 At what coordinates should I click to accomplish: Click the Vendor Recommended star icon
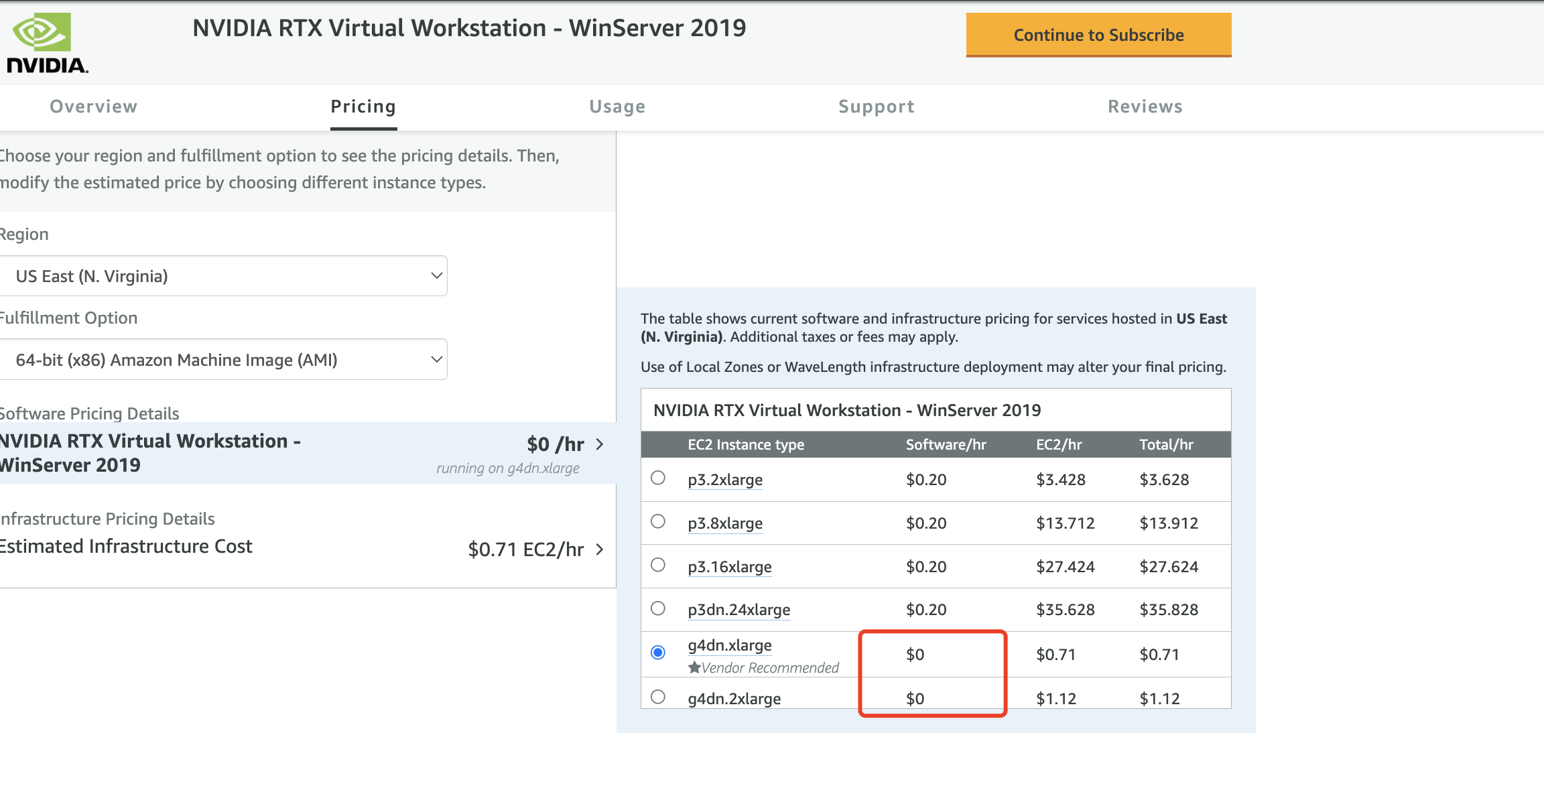pyautogui.click(x=694, y=667)
